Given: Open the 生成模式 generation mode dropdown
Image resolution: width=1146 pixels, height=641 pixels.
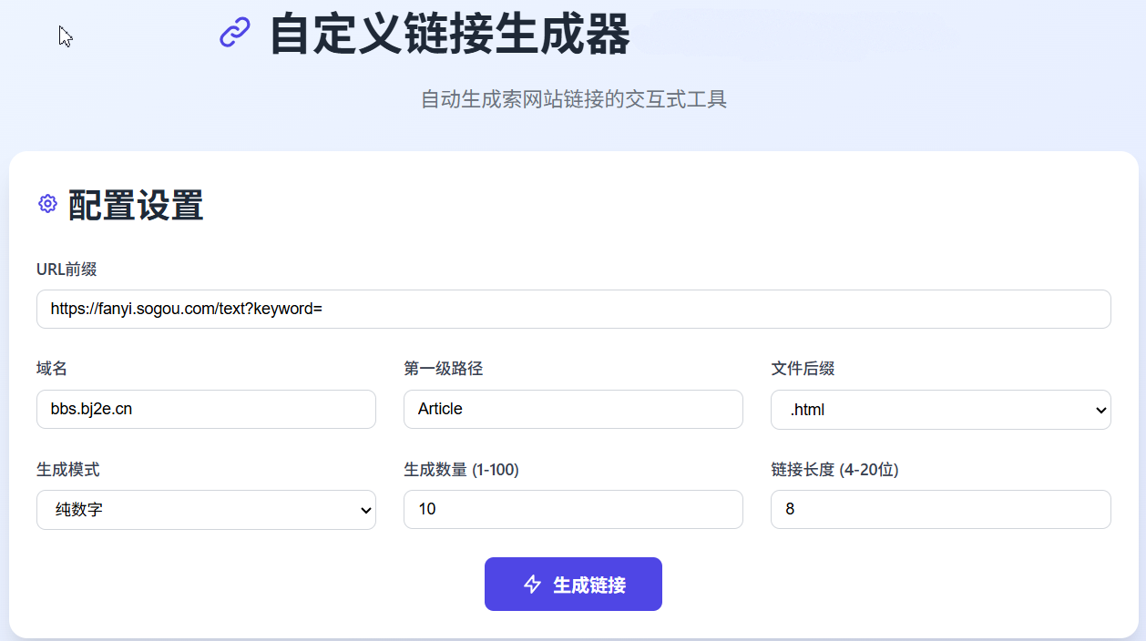Looking at the screenshot, I should [206, 509].
